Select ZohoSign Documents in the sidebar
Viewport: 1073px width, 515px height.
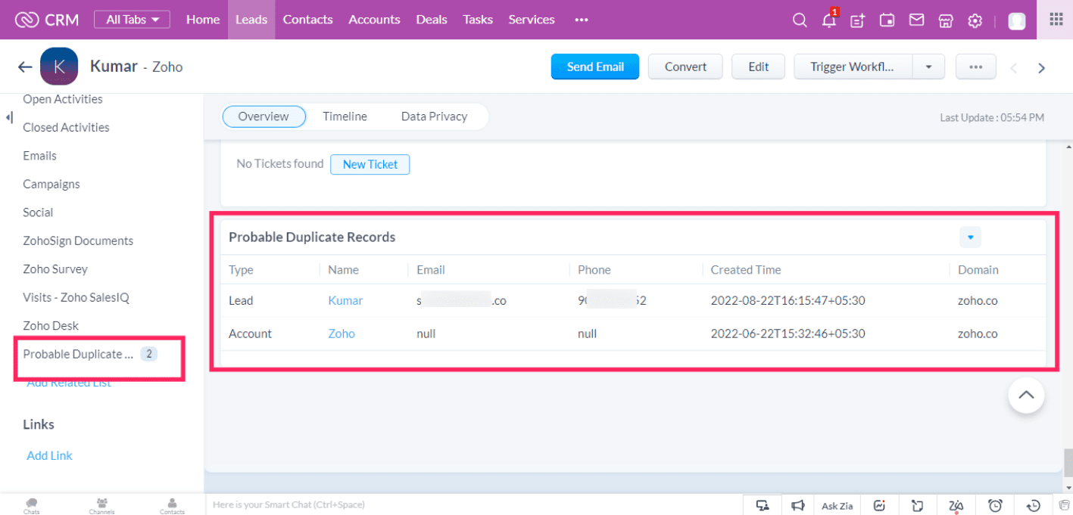78,241
